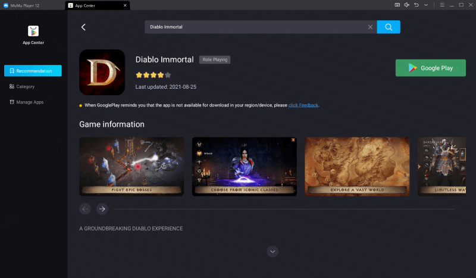Show previous screenshots with left arrow
This screenshot has width=476, height=278.
85,209
